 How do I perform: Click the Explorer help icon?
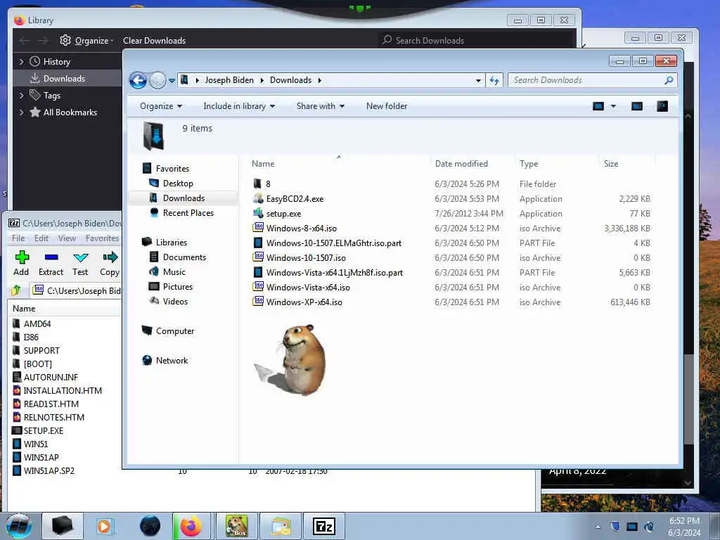point(662,107)
